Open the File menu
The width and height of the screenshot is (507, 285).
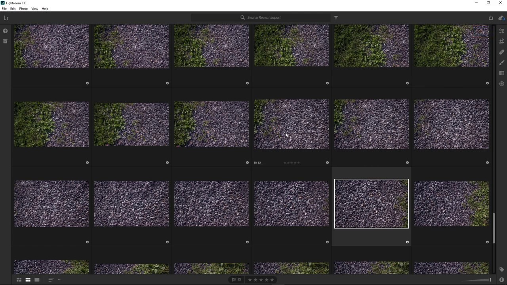(4, 9)
